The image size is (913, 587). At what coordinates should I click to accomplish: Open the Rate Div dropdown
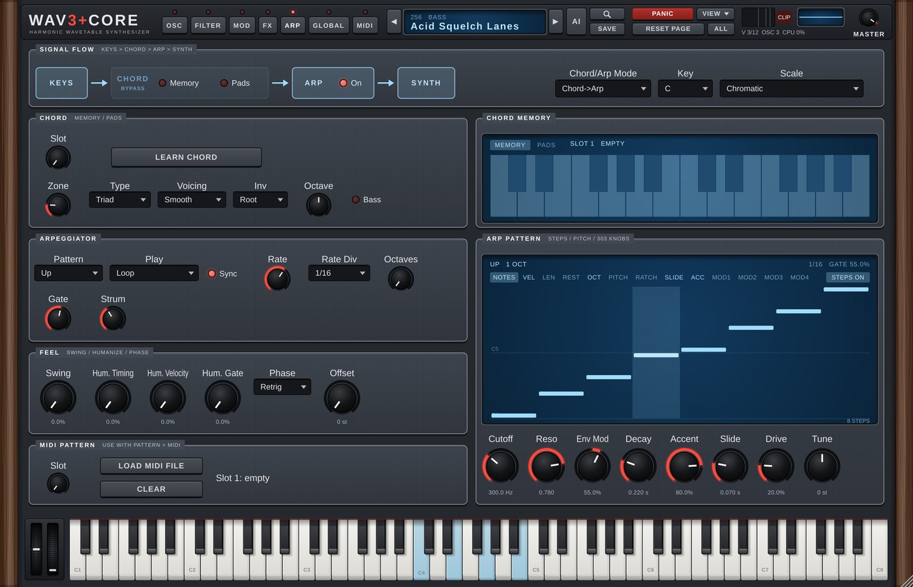coord(339,273)
